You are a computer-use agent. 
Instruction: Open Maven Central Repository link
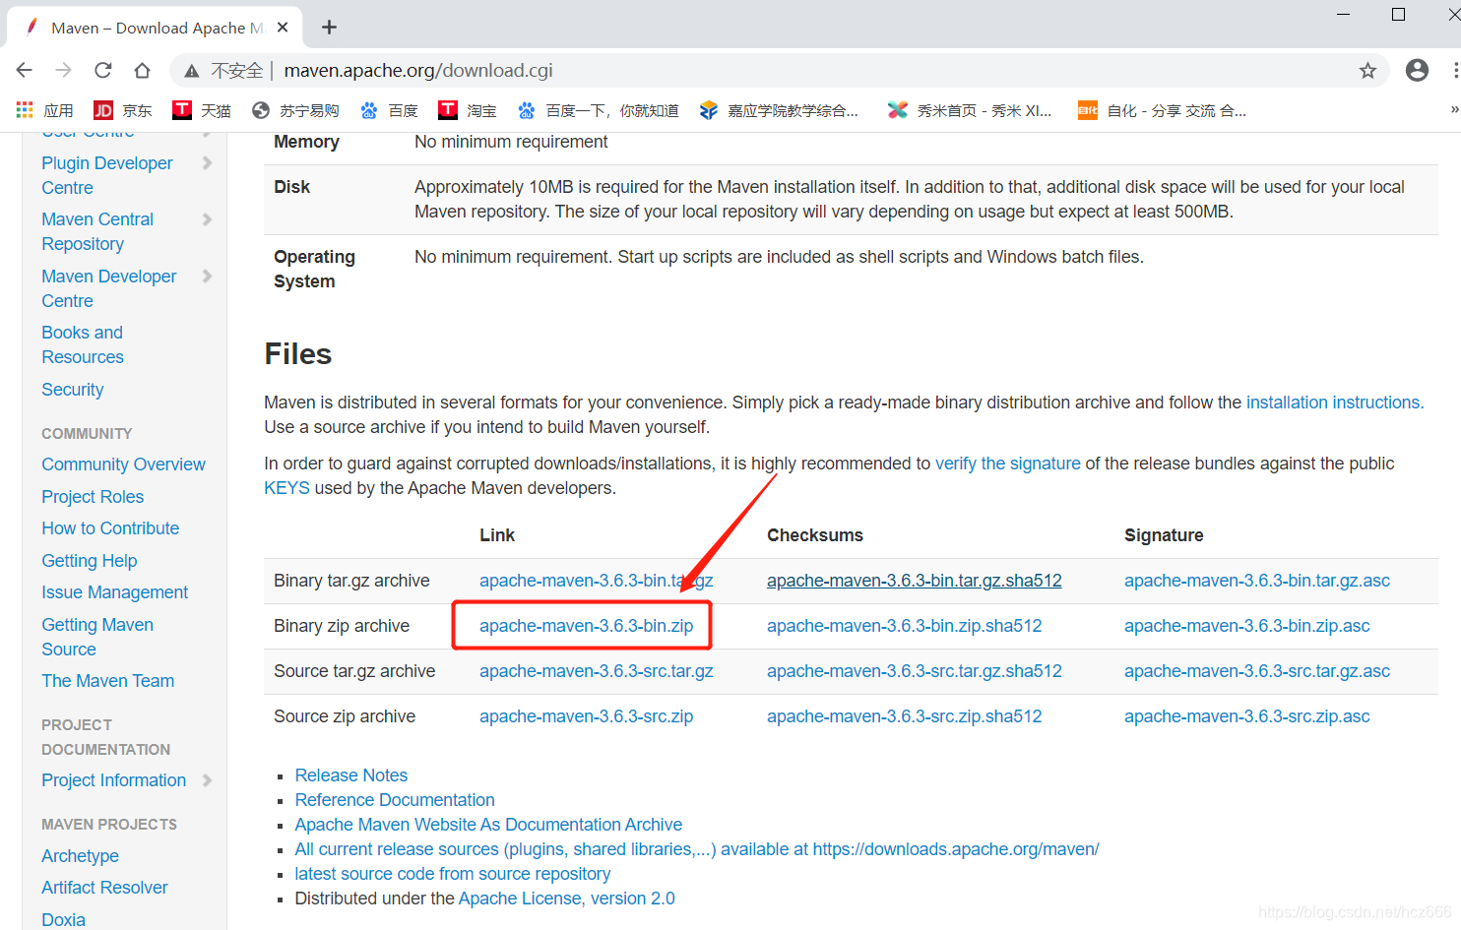coord(97,231)
